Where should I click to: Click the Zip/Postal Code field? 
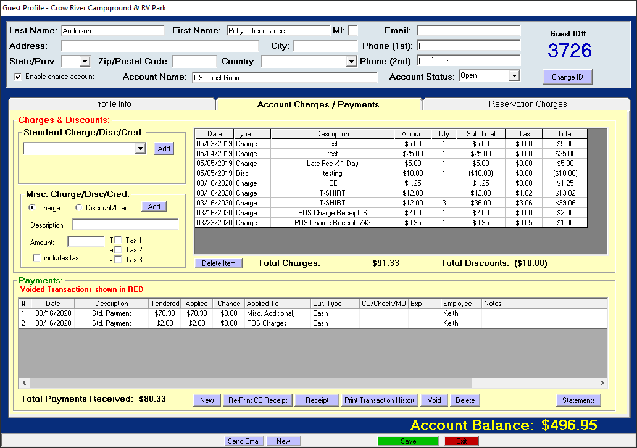tap(194, 61)
